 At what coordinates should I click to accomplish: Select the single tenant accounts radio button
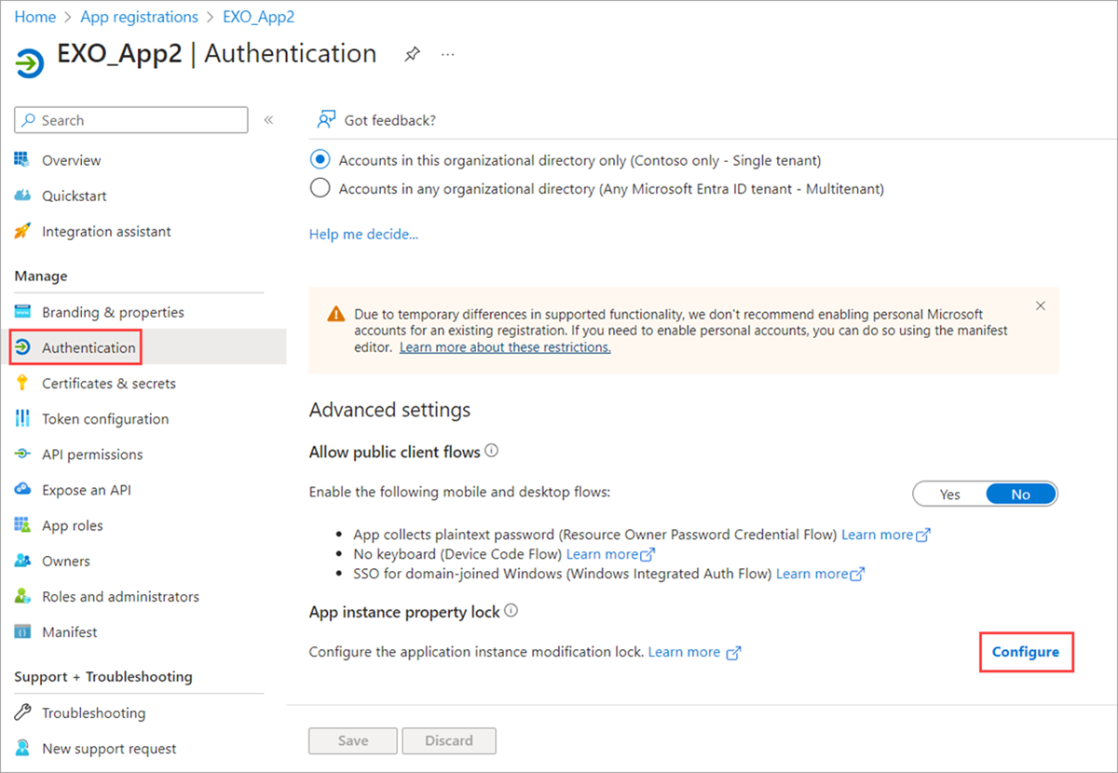click(x=320, y=160)
